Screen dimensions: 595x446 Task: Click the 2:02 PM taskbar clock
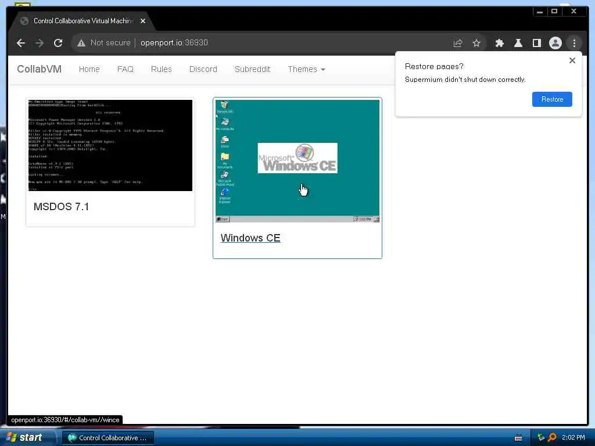pyautogui.click(x=574, y=437)
